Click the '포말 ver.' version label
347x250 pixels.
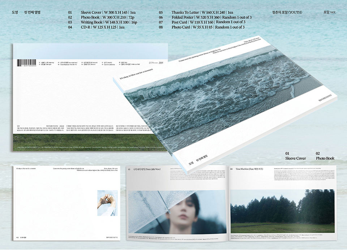330,12
